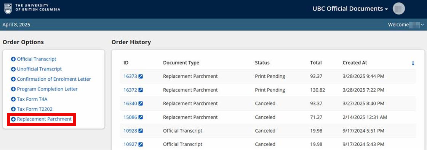
Task: Order an Unofficial Transcript
Action: pos(39,69)
